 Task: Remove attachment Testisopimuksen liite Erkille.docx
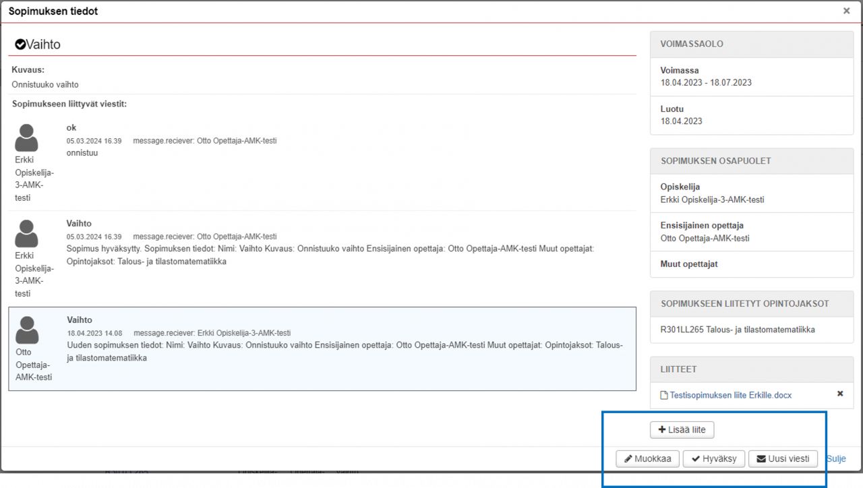coord(840,394)
